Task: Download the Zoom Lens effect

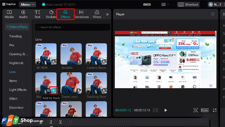Action: tap(79, 90)
